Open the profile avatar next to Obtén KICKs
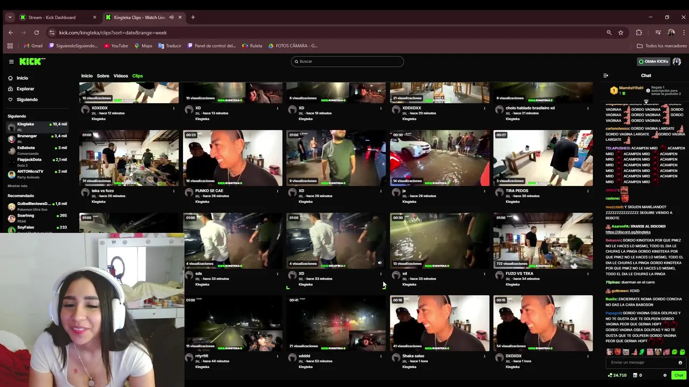Screen dimensions: 689x387 [x=677, y=61]
